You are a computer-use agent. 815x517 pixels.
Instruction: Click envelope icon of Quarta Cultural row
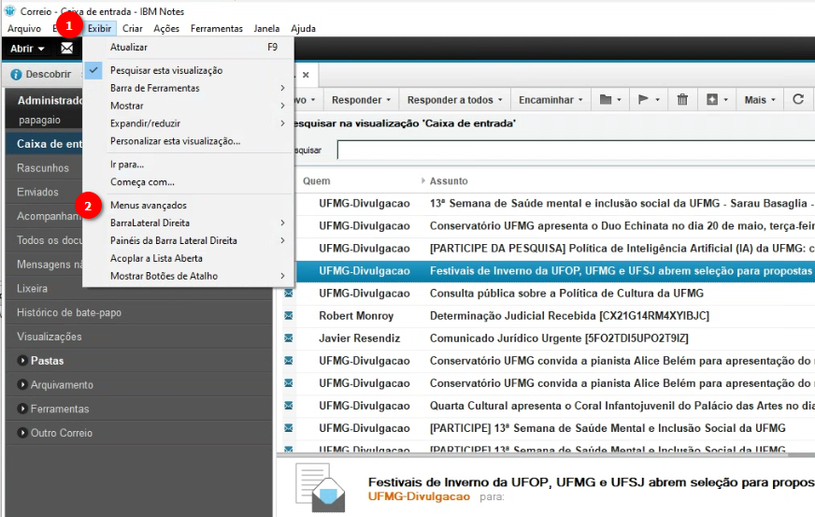(x=289, y=406)
